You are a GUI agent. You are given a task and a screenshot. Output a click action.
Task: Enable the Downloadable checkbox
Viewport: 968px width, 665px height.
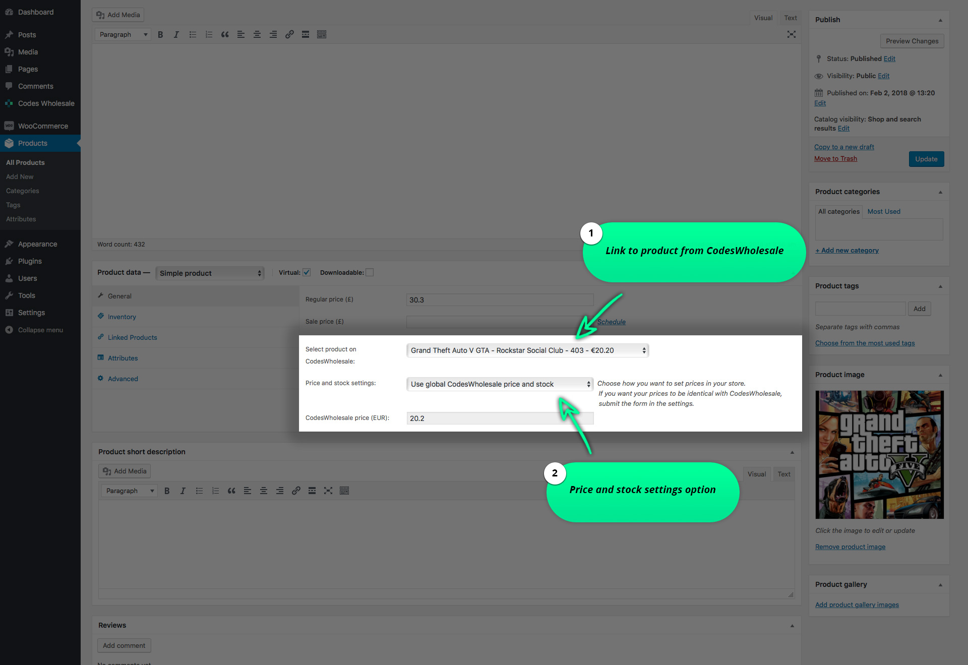pos(370,273)
